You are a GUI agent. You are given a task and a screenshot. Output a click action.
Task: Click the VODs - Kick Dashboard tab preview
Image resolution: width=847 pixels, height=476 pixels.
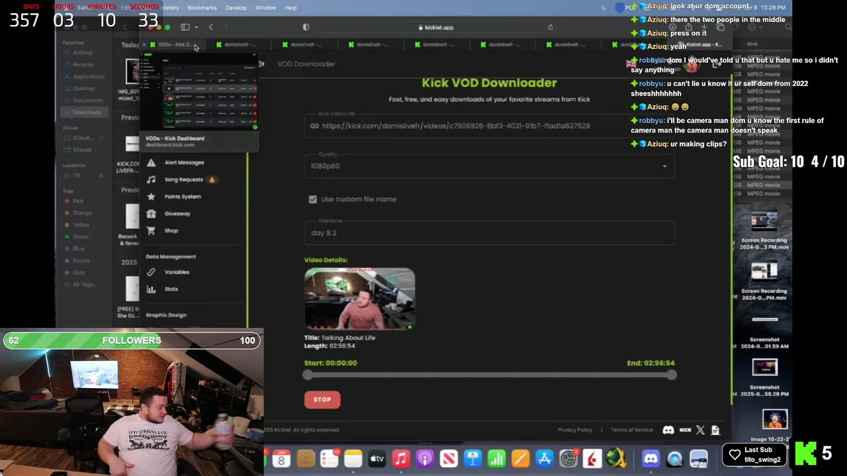(x=201, y=102)
